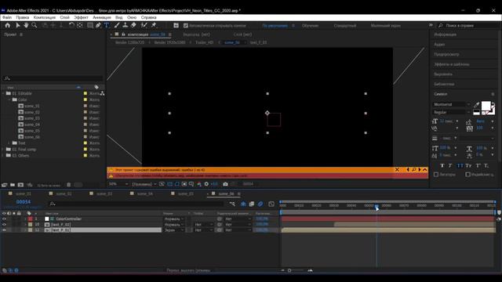Select the Brush tool
The image size is (502, 282).
[117, 25]
